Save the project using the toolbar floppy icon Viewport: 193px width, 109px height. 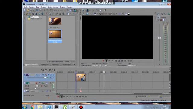(x=31, y=10)
